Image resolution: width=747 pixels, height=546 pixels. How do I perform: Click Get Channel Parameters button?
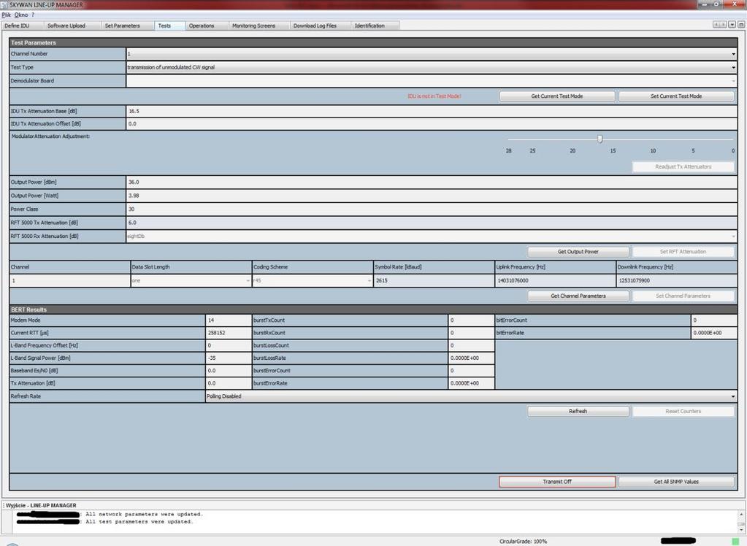click(578, 296)
